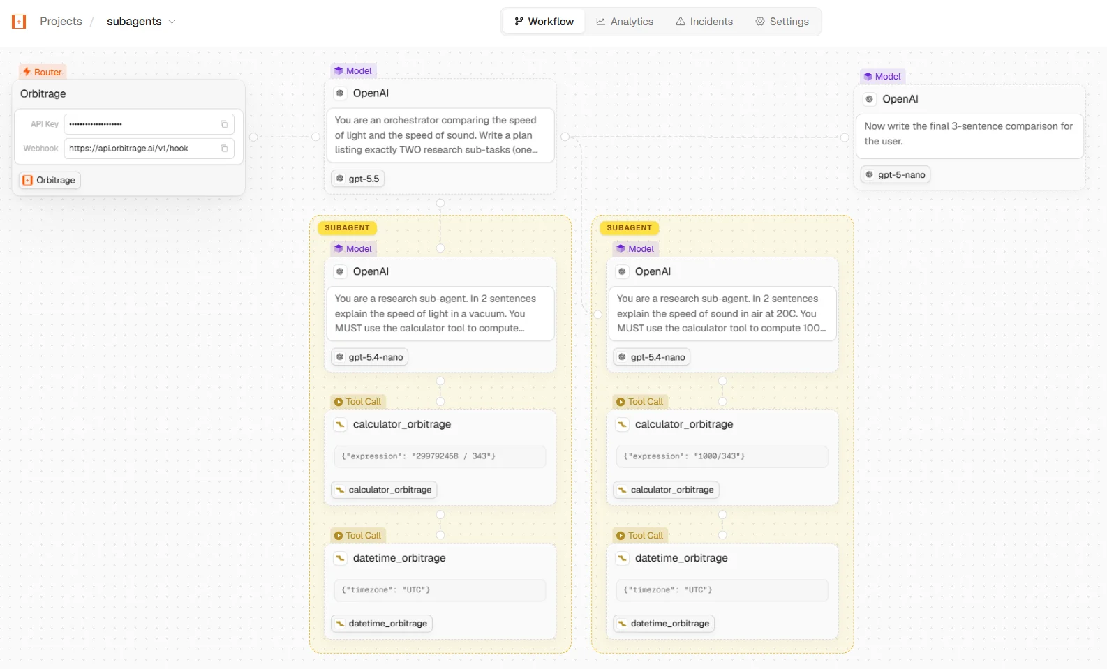This screenshot has width=1107, height=669.
Task: Select the speed of light sub-agent prompt
Action: click(x=440, y=313)
